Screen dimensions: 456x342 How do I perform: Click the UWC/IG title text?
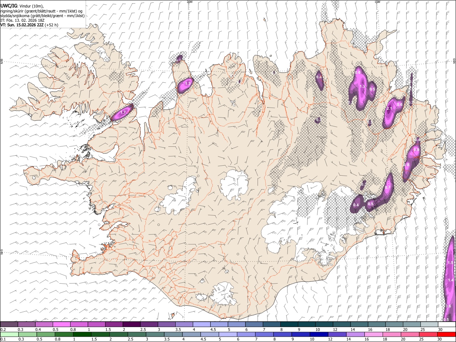coord(8,6)
